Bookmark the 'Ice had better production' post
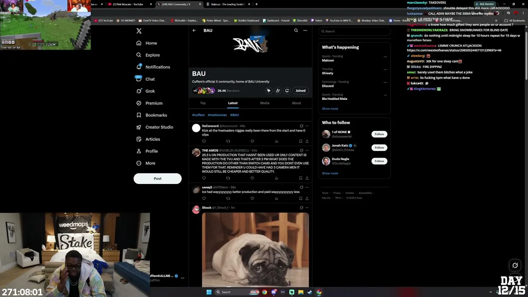528x297 pixels. (x=300, y=198)
